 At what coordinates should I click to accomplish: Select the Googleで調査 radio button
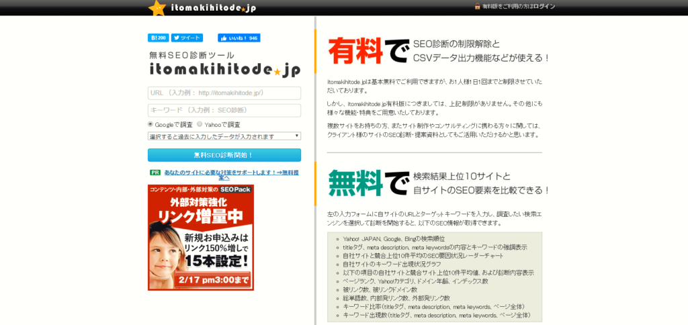[x=150, y=124]
